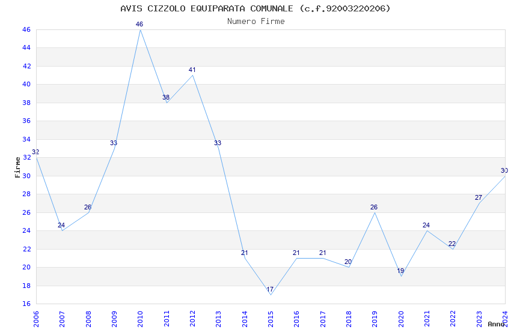Select the 2020 year label on x-axis
The image size is (511, 330).
coord(401,319)
